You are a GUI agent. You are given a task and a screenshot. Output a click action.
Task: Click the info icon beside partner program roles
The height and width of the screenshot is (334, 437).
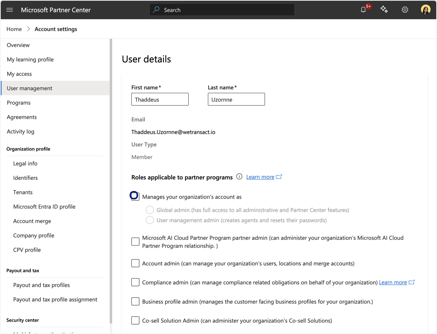pos(239,177)
